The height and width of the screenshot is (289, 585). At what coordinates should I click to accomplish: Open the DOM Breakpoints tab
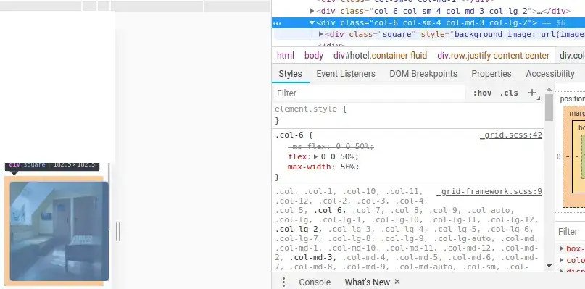point(423,74)
